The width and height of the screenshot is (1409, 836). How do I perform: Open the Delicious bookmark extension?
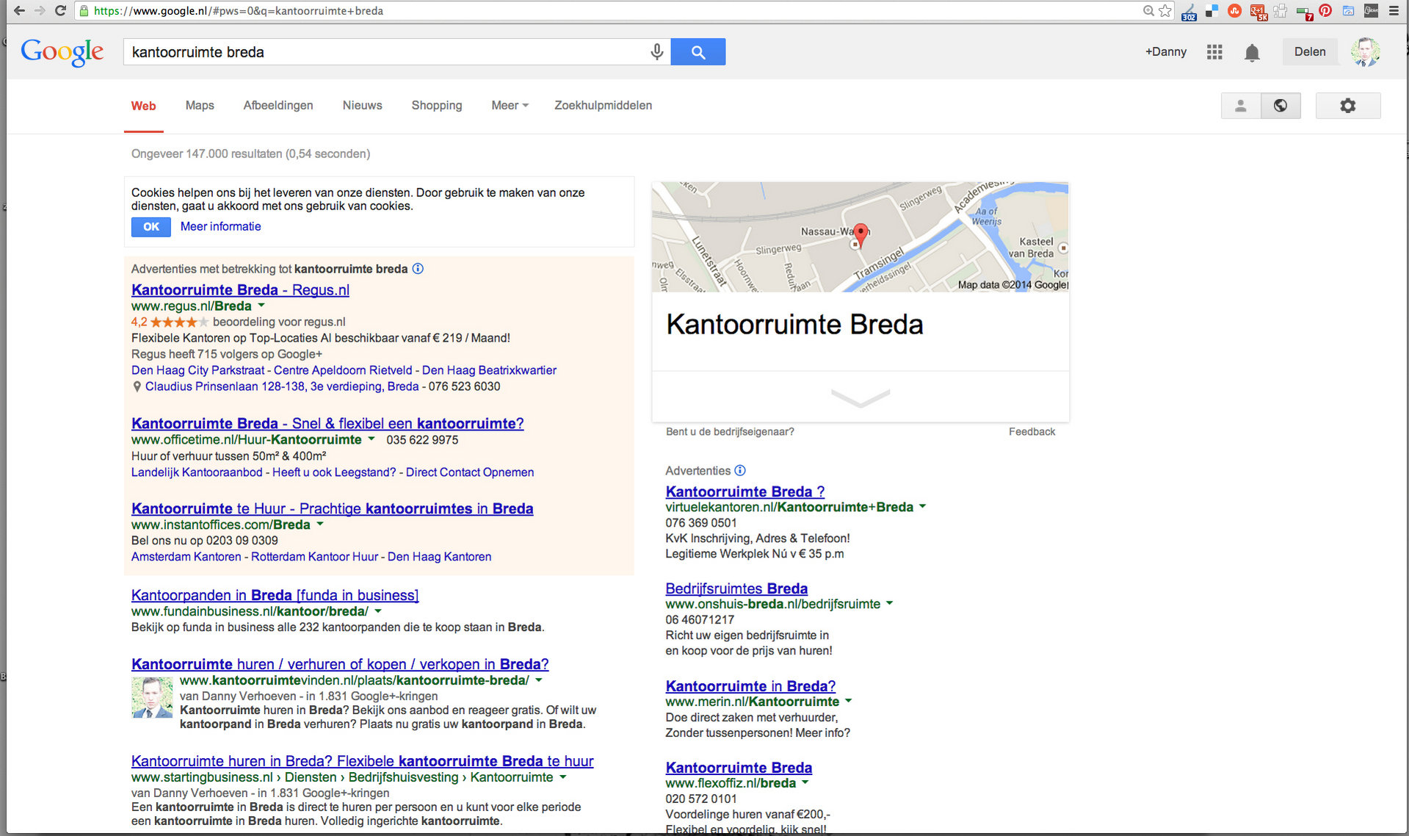click(1212, 11)
